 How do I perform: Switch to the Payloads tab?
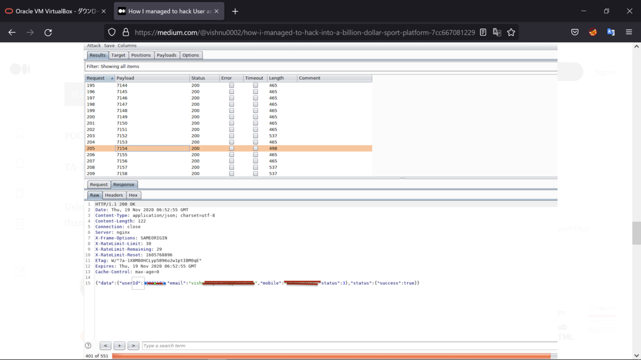[x=167, y=55]
